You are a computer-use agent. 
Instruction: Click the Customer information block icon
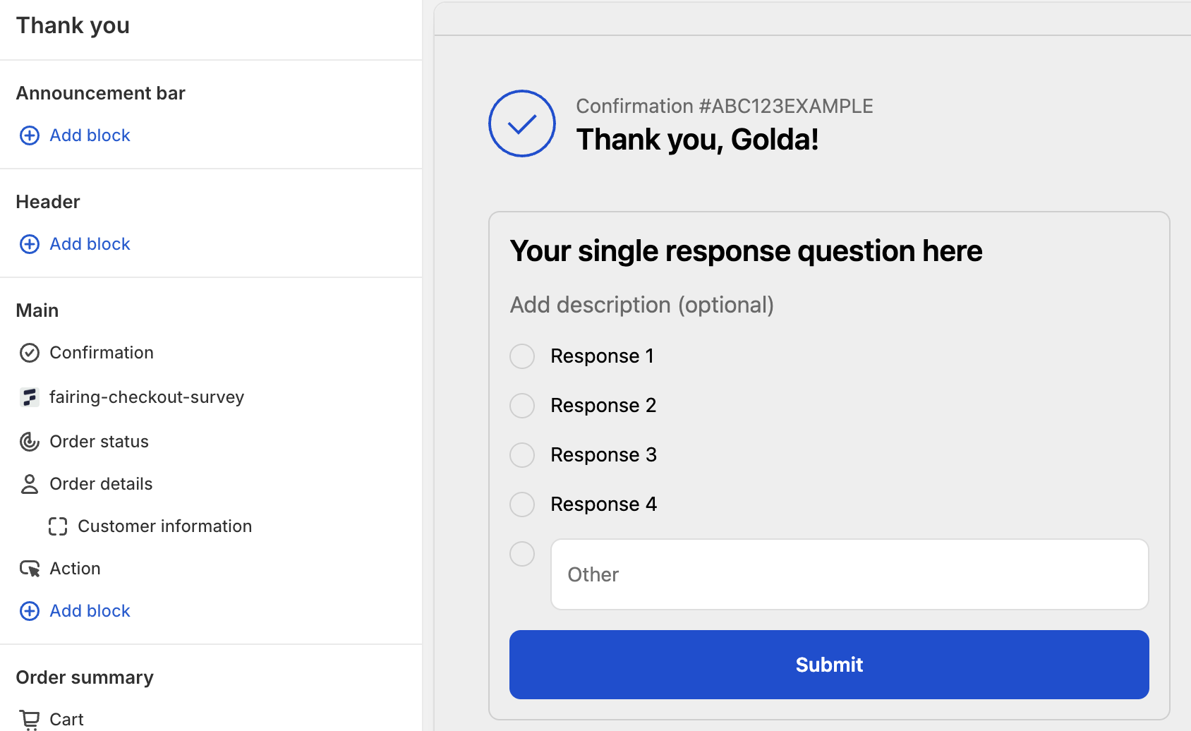coord(58,526)
